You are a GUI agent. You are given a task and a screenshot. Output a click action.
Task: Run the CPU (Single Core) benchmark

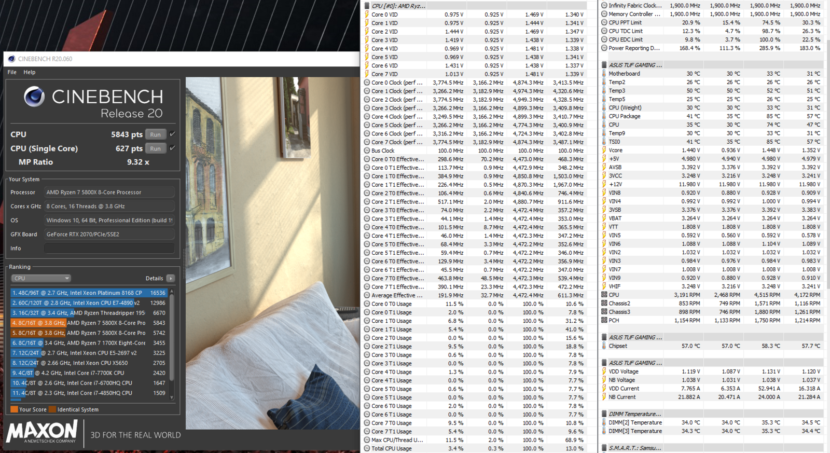pos(156,148)
